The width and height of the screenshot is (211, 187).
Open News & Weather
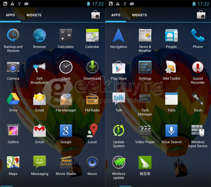tap(145, 35)
